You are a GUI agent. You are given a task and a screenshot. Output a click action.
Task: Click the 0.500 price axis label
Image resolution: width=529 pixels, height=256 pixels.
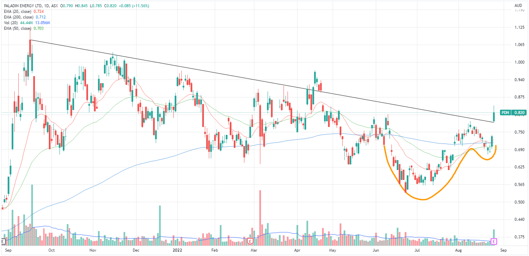[x=519, y=202]
